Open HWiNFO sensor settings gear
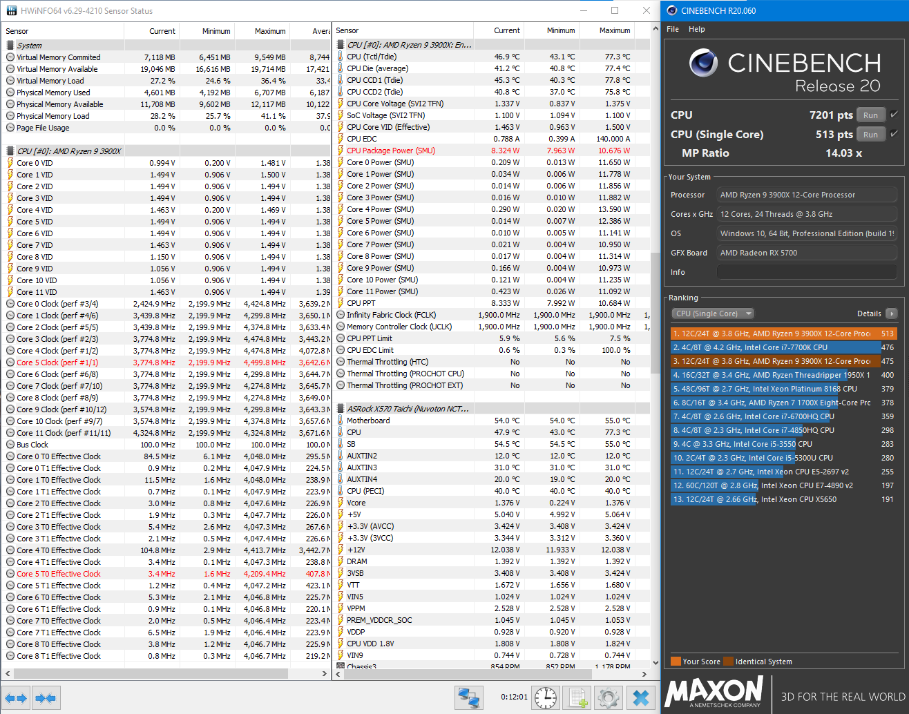 pyautogui.click(x=609, y=697)
